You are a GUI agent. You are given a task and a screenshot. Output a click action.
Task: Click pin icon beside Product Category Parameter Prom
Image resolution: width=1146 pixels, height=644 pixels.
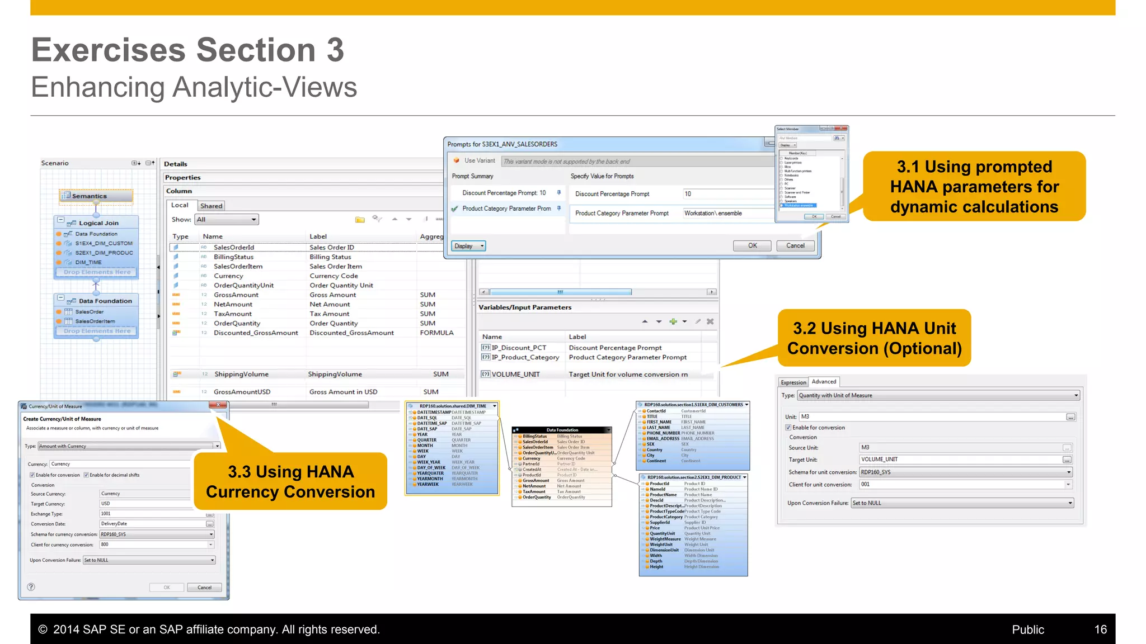(558, 208)
